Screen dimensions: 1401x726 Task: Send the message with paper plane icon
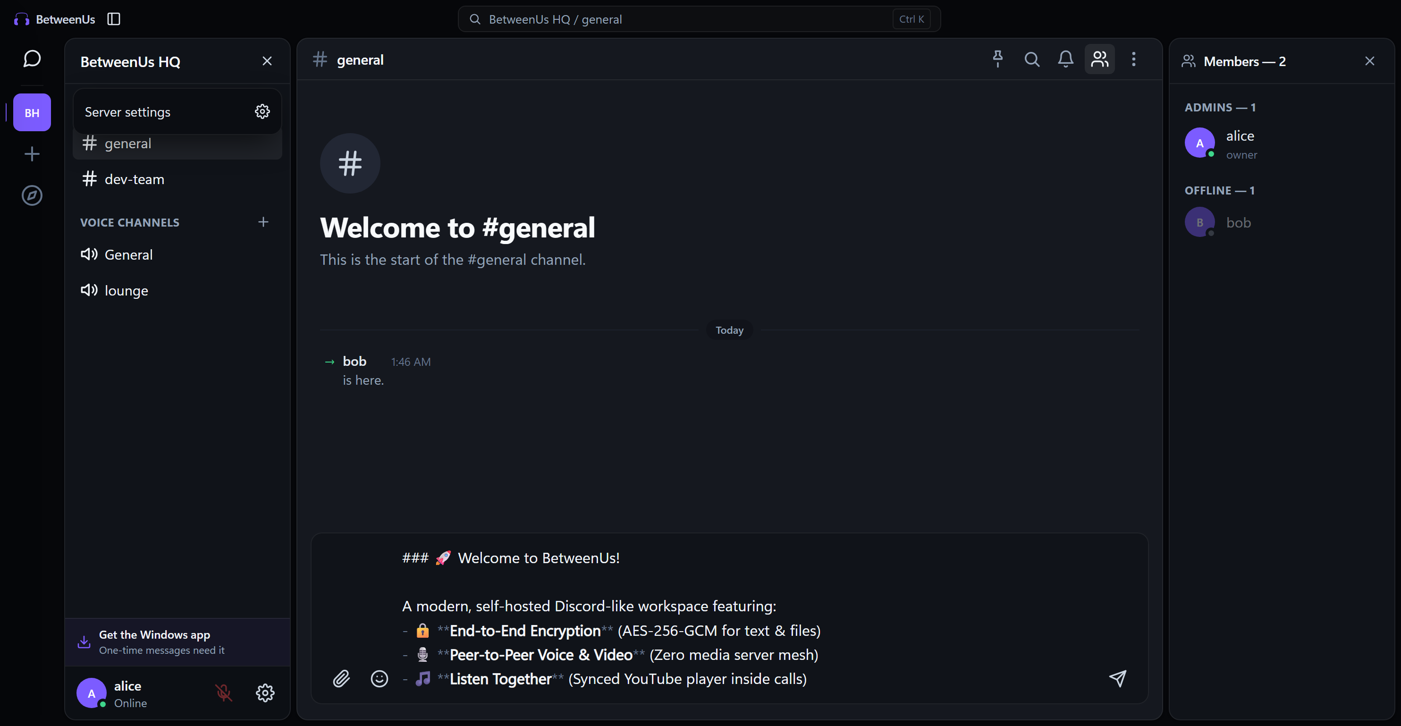(x=1118, y=678)
